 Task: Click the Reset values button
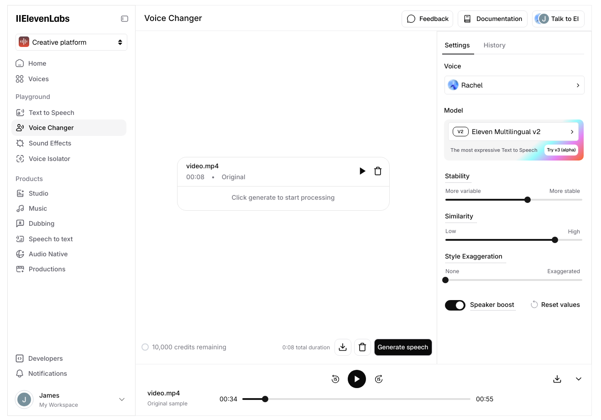[x=555, y=305]
